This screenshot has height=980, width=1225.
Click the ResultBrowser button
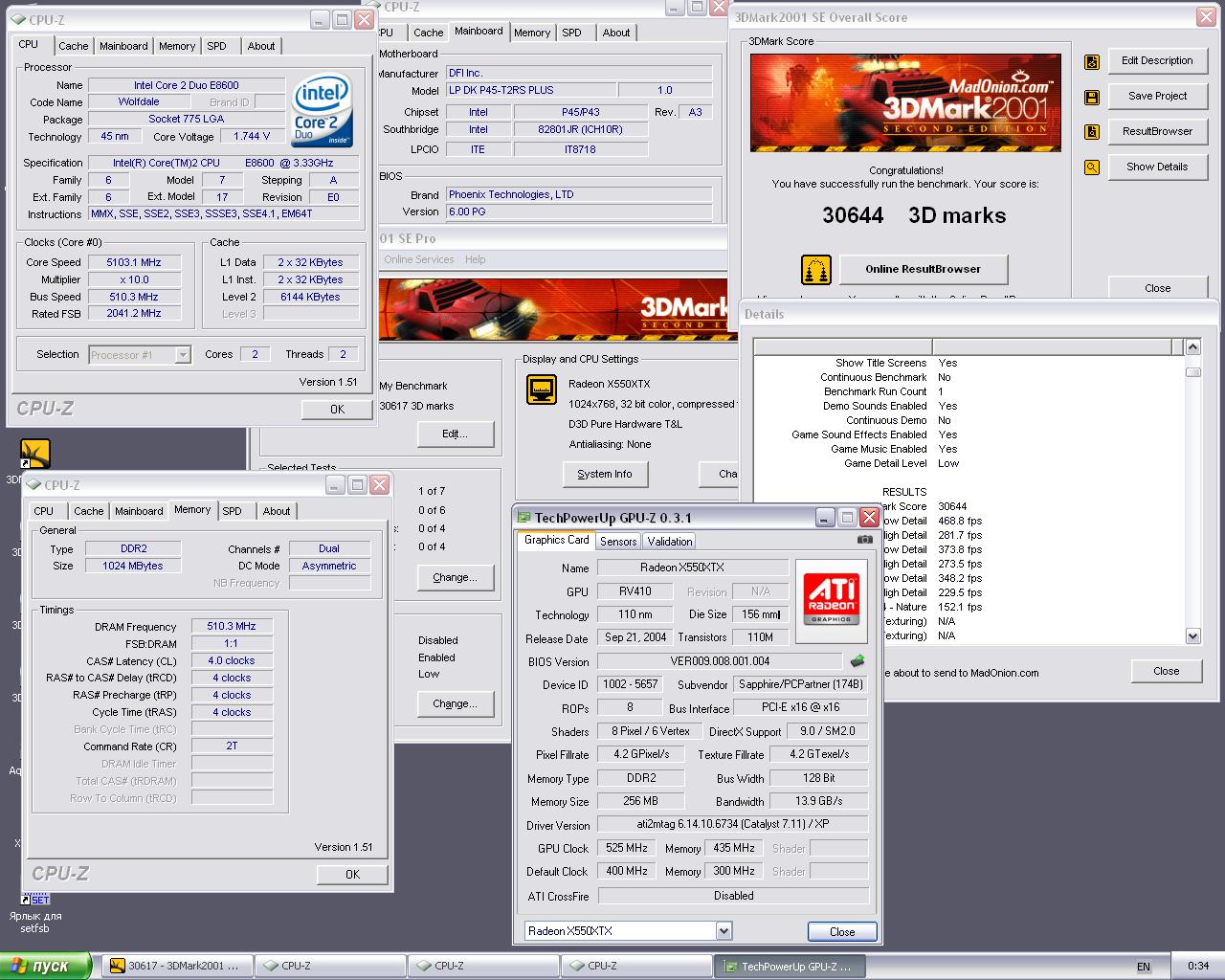(1157, 131)
